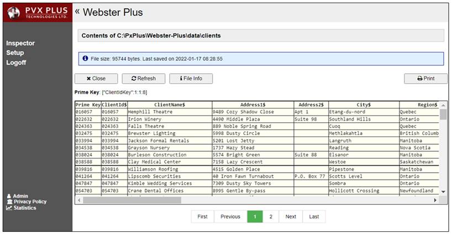Click the Nova Scotia region cell
The height and width of the screenshot is (234, 452).
[419, 148]
